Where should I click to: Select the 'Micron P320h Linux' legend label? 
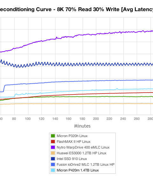tap(72, 136)
